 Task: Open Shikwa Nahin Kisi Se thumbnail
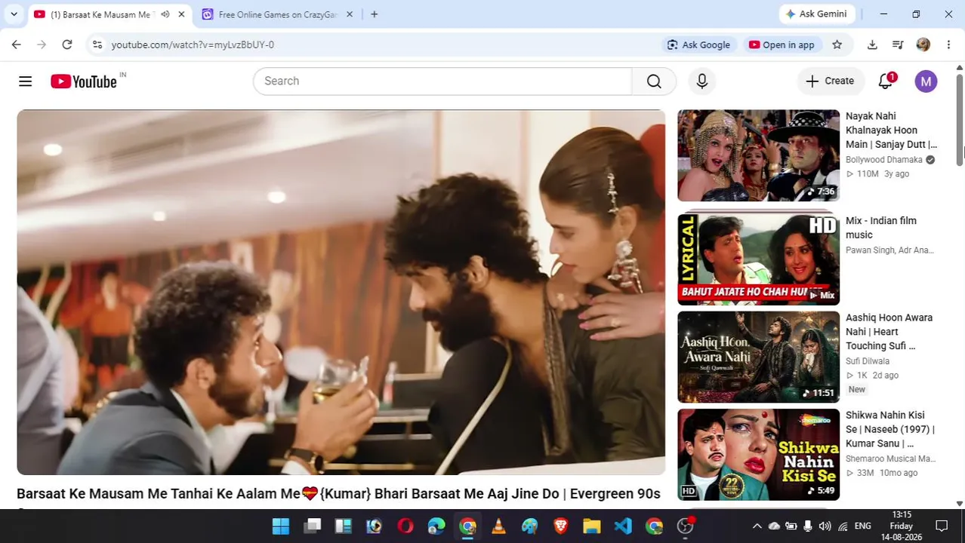point(758,455)
